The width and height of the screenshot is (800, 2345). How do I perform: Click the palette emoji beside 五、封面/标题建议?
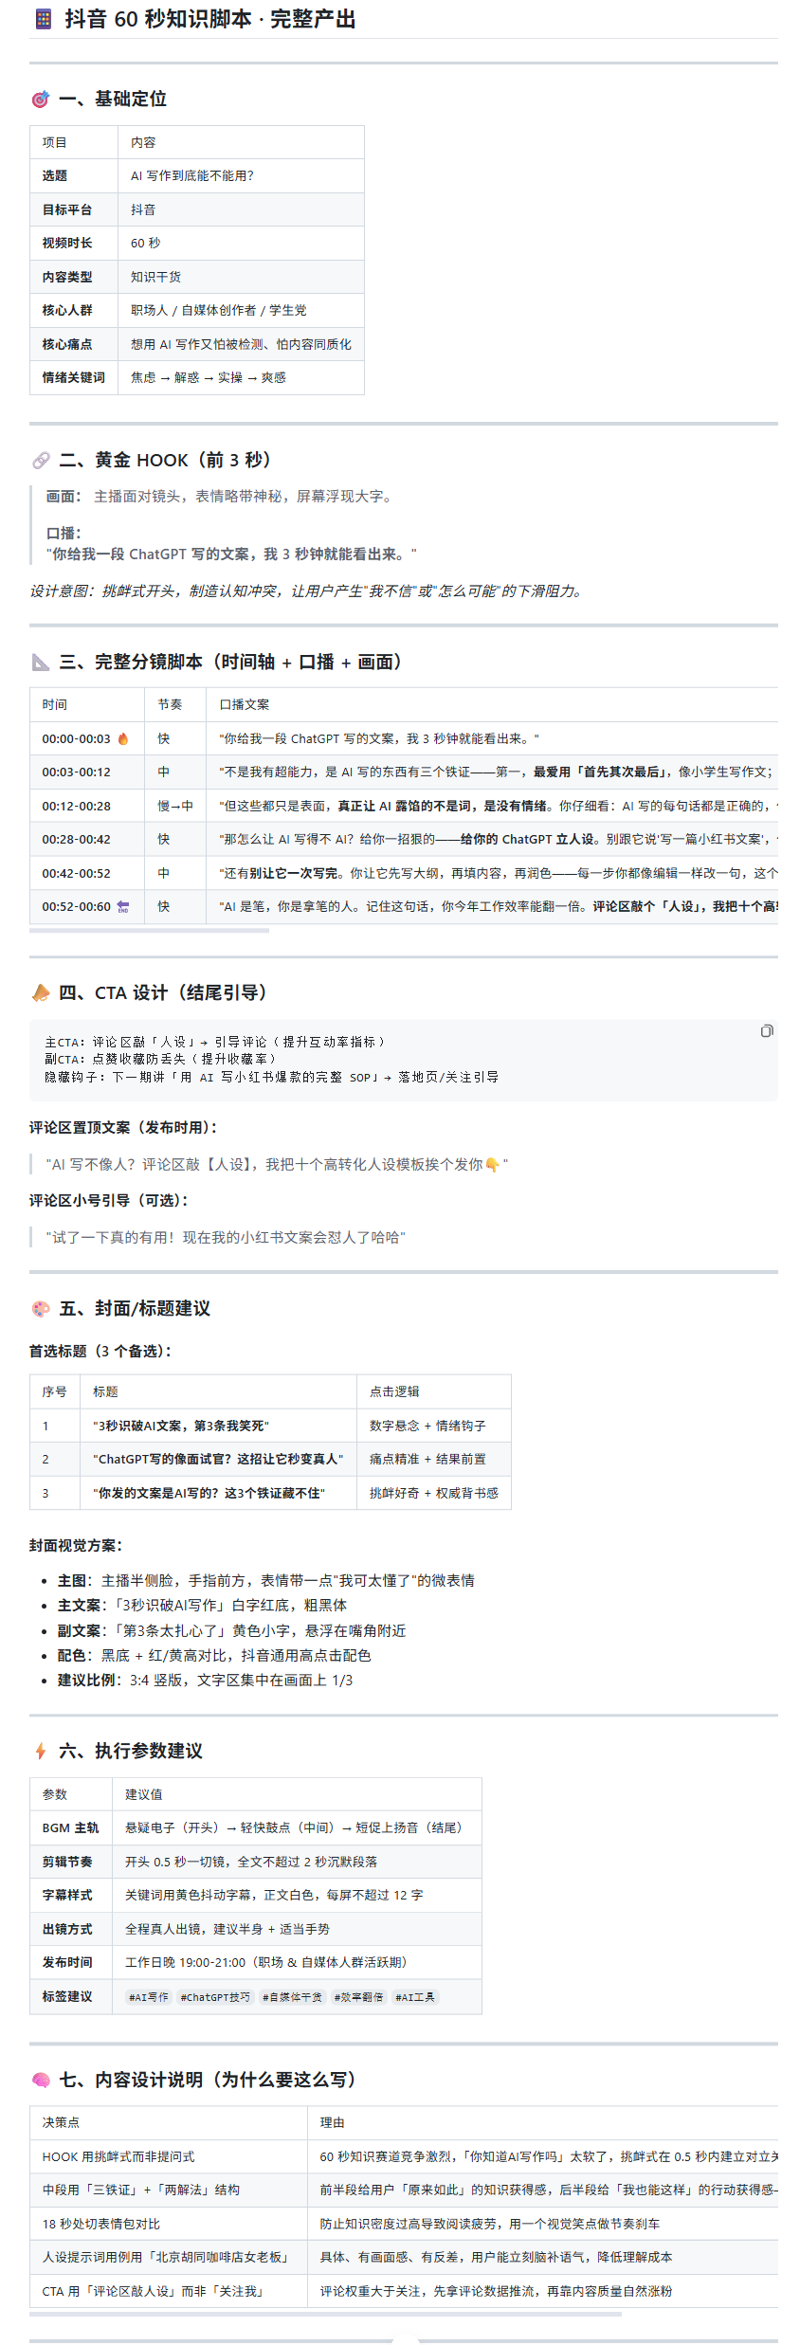(41, 1308)
